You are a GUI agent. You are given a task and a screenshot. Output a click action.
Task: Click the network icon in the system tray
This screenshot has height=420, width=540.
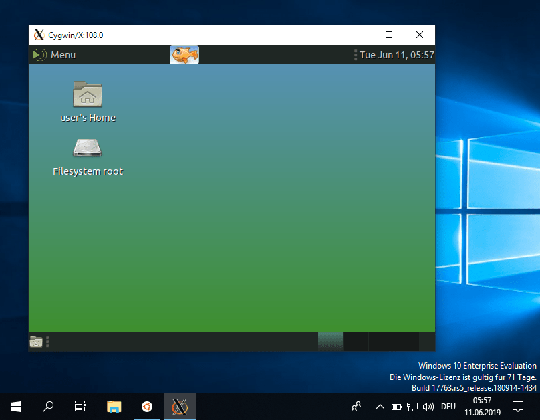click(x=412, y=406)
